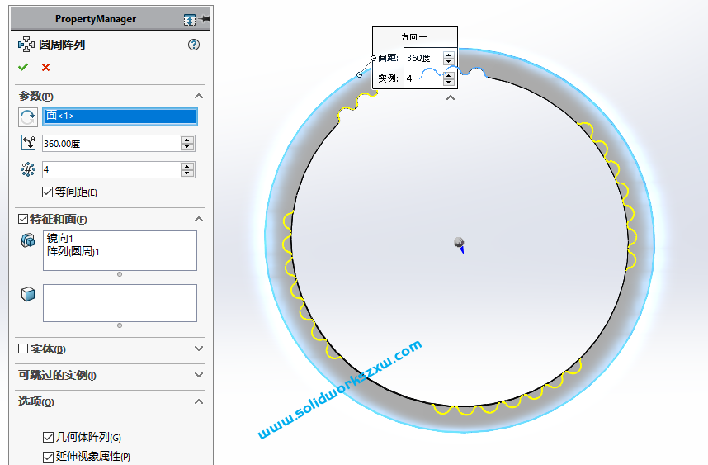The height and width of the screenshot is (465, 708).
Task: Decrease the 360.00度 angle value
Action: [x=187, y=147]
